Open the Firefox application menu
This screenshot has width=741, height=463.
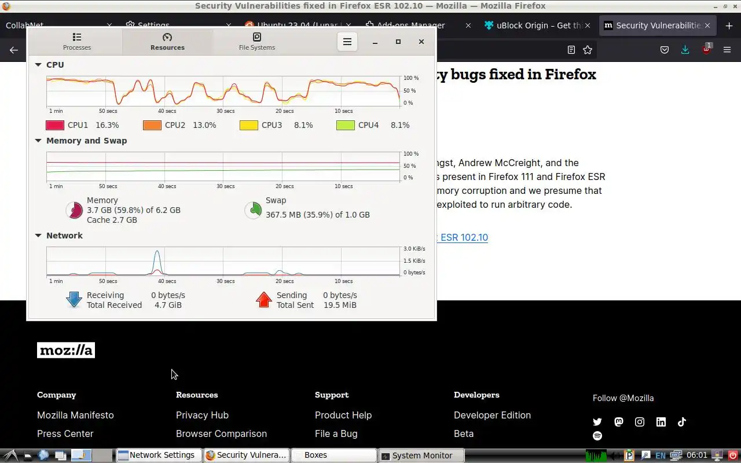pyautogui.click(x=727, y=50)
